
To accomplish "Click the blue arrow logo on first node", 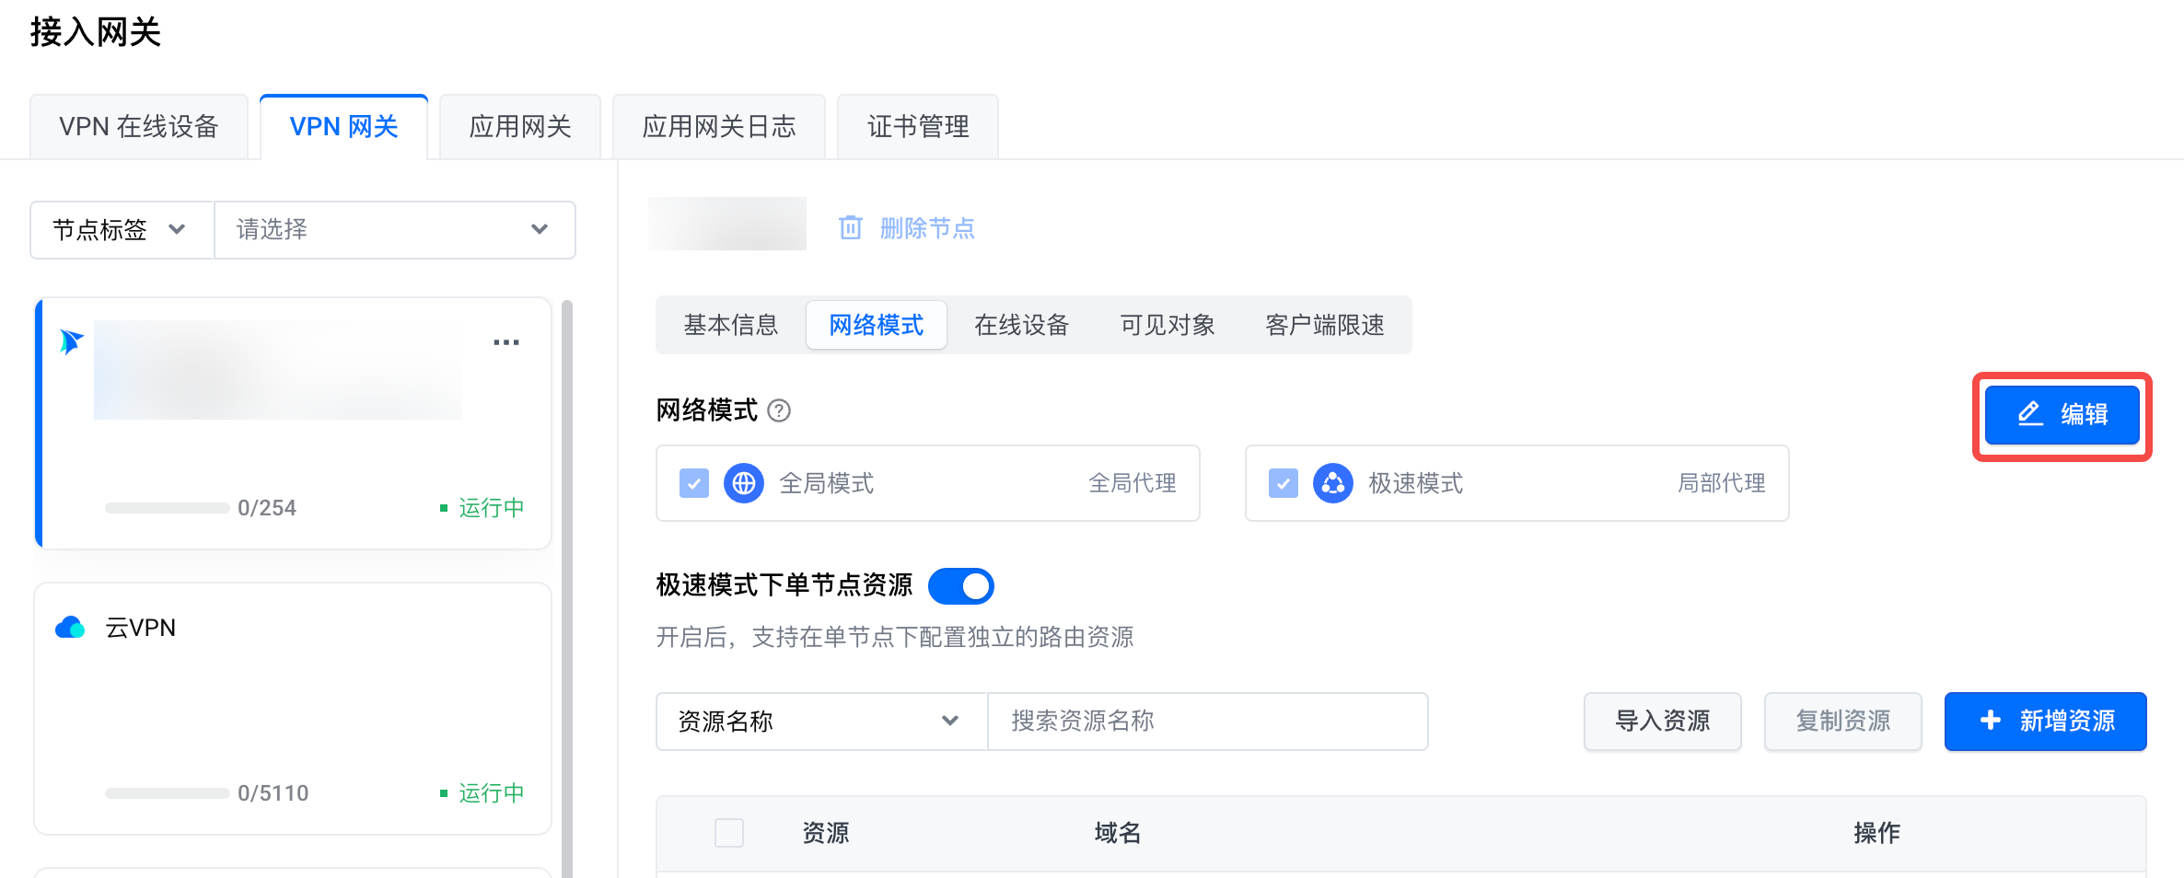I will [x=71, y=341].
